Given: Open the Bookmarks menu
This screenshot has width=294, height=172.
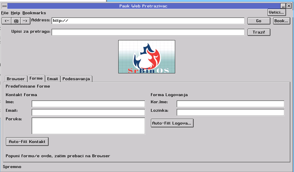Looking at the screenshot, I should (34, 13).
